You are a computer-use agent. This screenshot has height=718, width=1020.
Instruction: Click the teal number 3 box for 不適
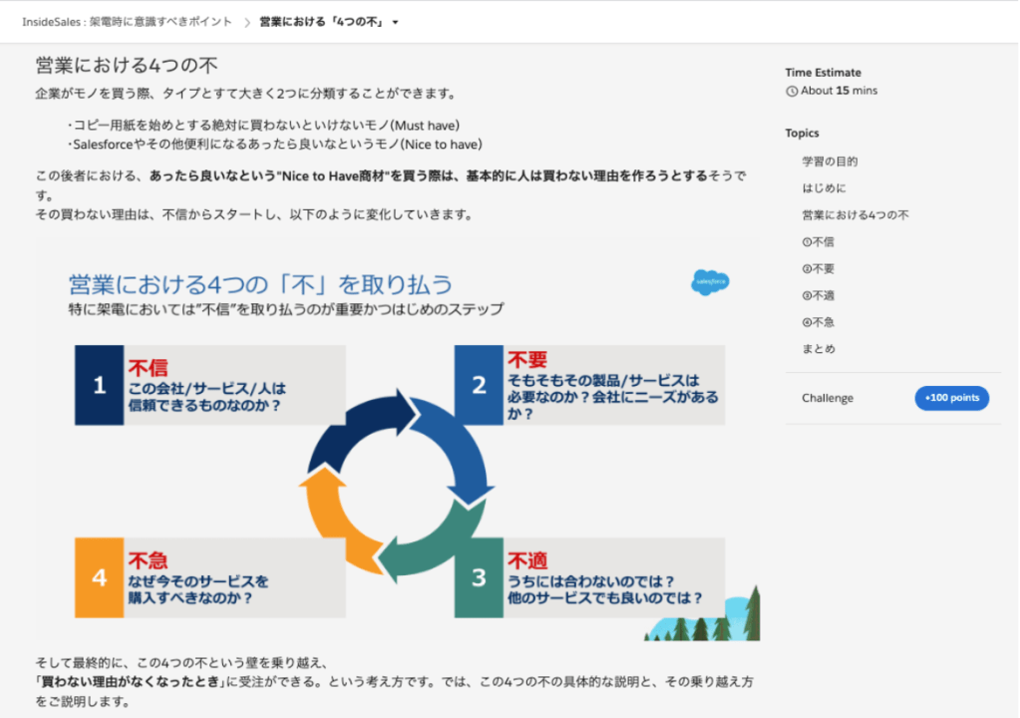[479, 578]
